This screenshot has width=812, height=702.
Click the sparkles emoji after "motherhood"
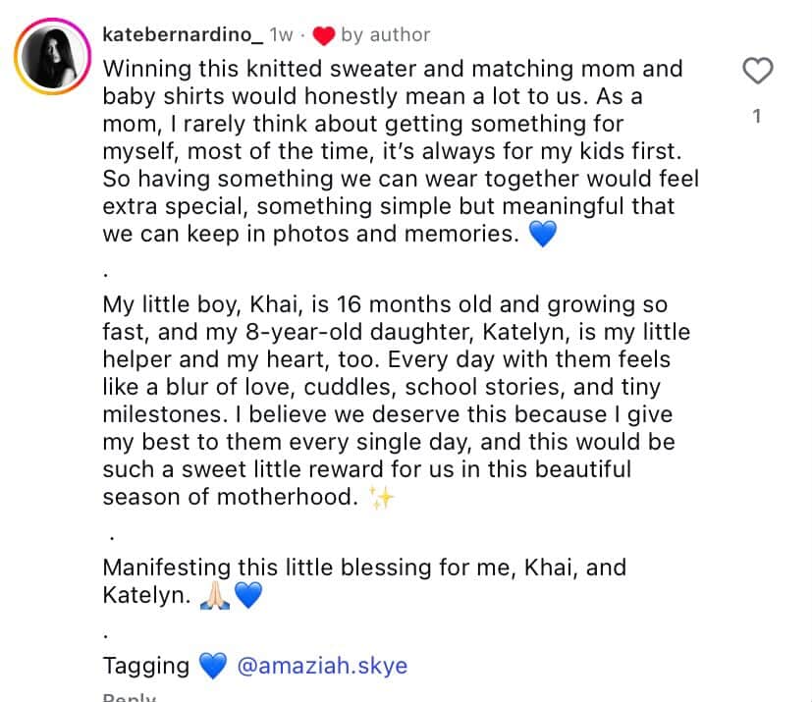pyautogui.click(x=380, y=498)
